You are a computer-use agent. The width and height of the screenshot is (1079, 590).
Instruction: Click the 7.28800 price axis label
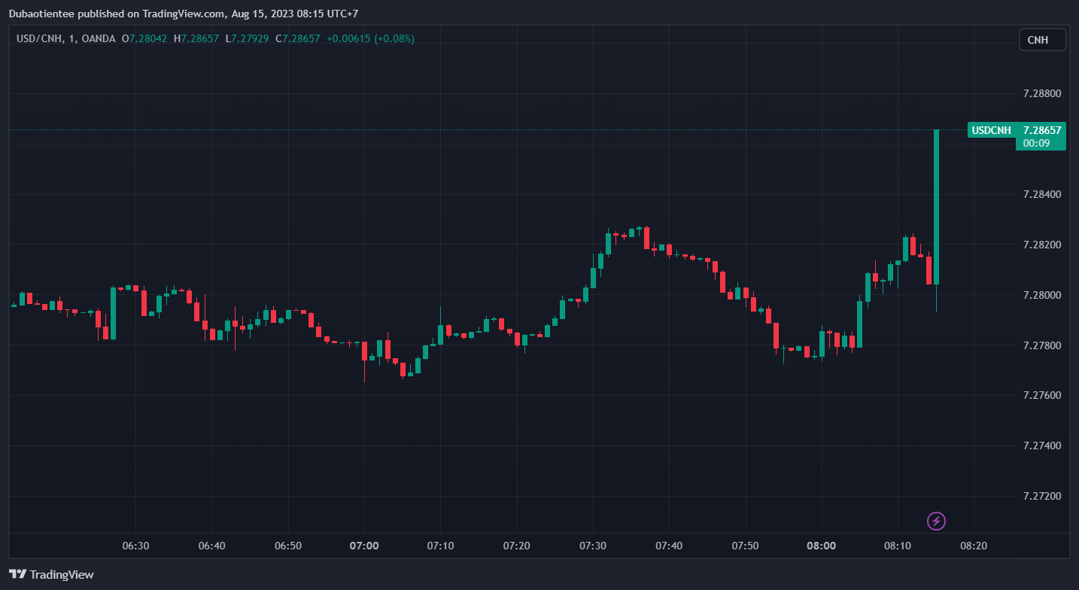(1041, 94)
